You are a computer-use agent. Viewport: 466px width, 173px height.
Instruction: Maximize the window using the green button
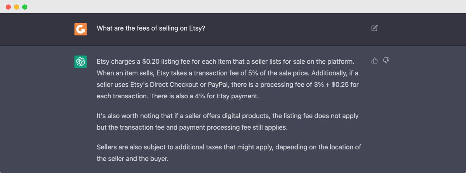click(x=25, y=7)
